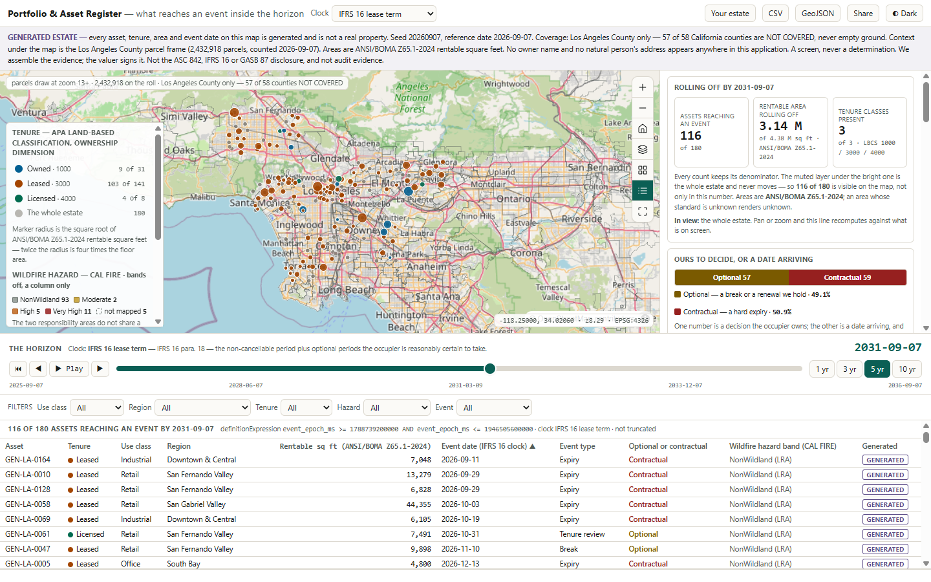Click the Optional 57 bar segment
Screen dimensions: 931x582
point(732,277)
